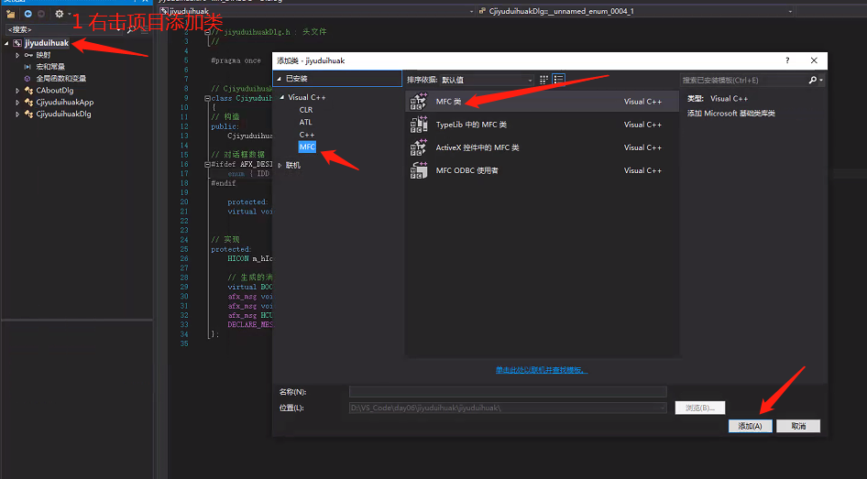
Task: Click the help question mark in dialog
Action: (787, 60)
